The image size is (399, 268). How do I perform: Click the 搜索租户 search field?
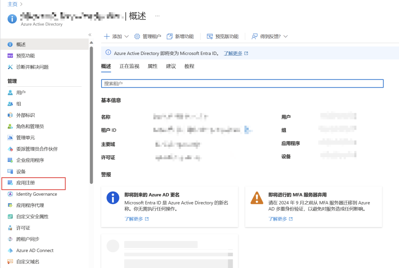click(242, 84)
